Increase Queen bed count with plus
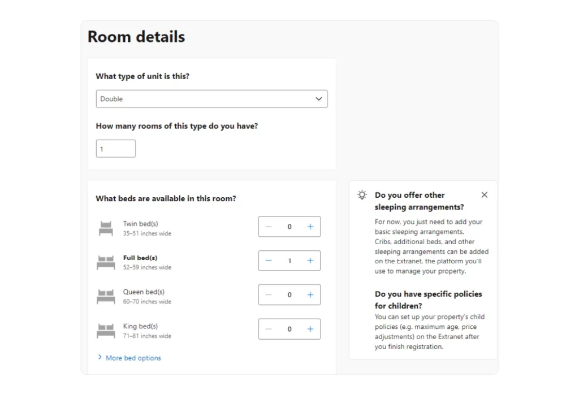 click(310, 294)
